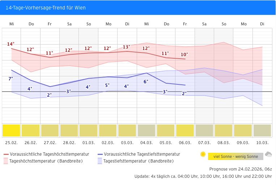
Task: Click the 13° high temperature data point
Action: point(127,51)
